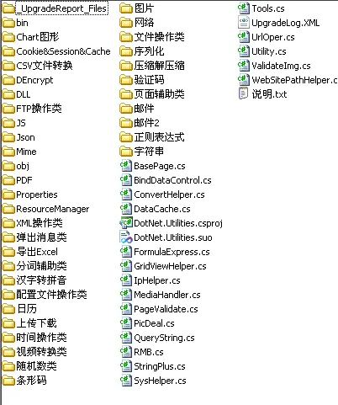Click the ConvertHelper.cs file name
338x405 pixels.
point(169,195)
